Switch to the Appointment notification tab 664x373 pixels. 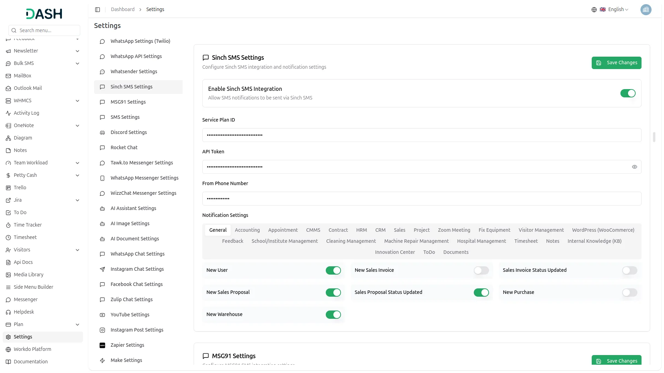pyautogui.click(x=283, y=230)
